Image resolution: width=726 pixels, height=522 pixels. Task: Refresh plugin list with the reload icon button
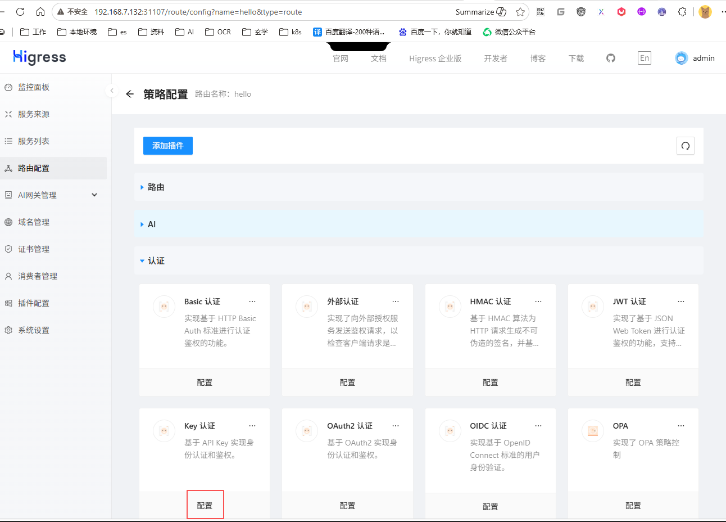click(x=686, y=146)
